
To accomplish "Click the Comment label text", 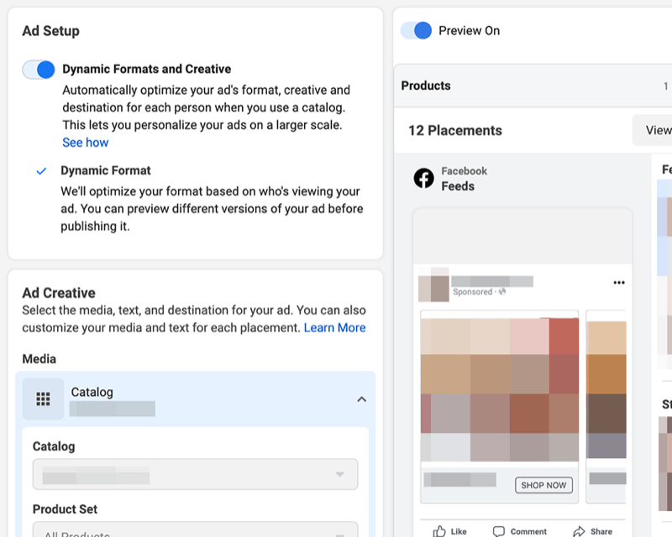I will click(x=528, y=531).
